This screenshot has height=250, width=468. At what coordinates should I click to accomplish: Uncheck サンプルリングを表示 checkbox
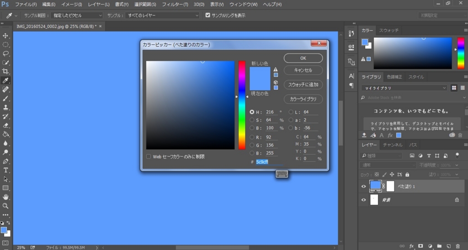coord(208,15)
